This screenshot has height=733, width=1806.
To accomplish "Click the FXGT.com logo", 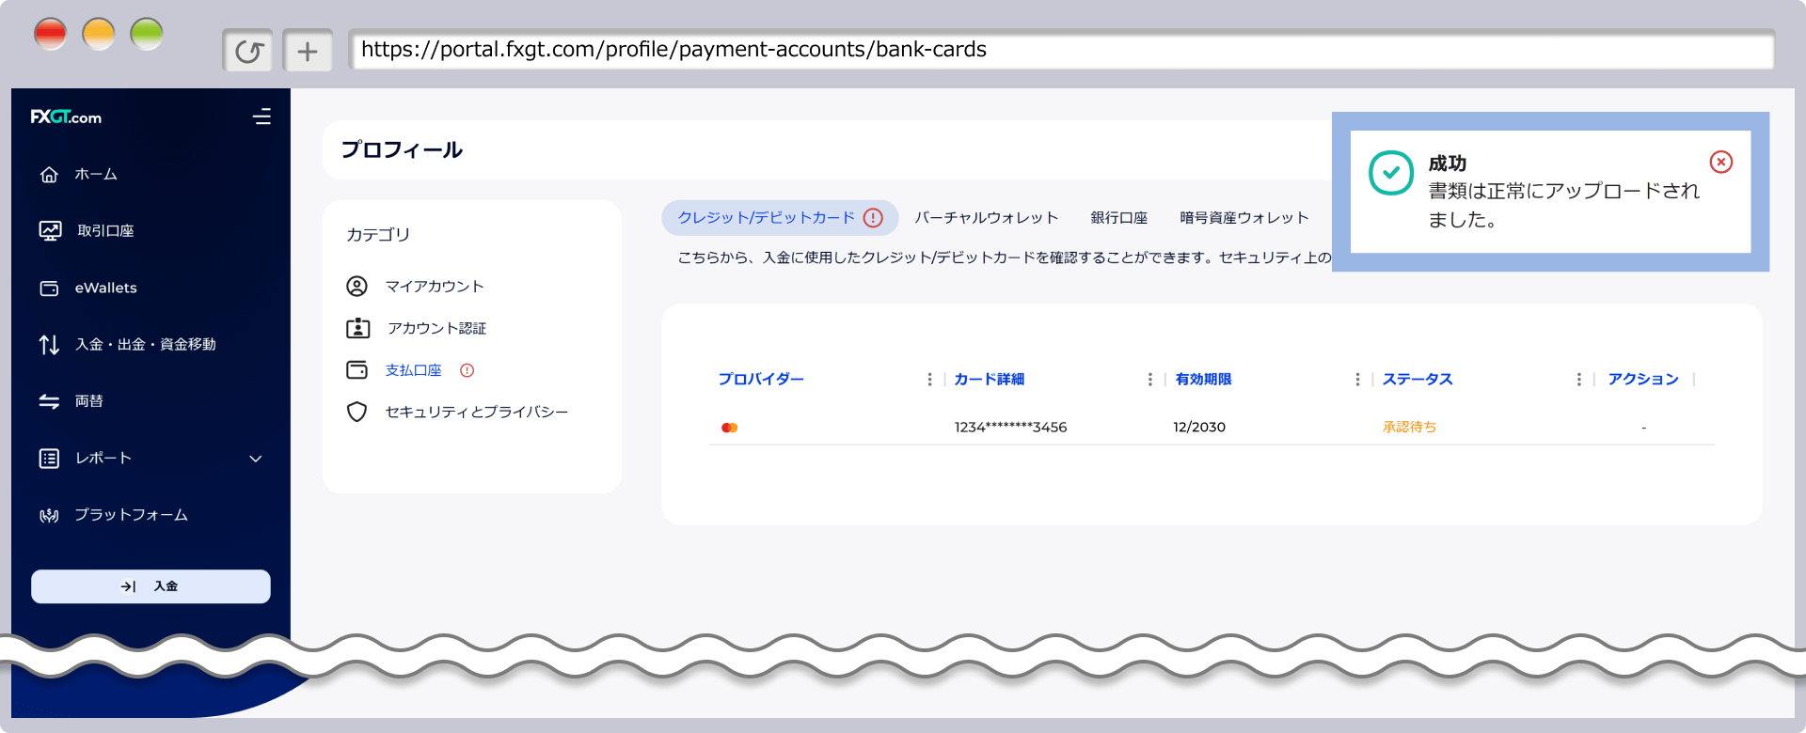I will (66, 117).
